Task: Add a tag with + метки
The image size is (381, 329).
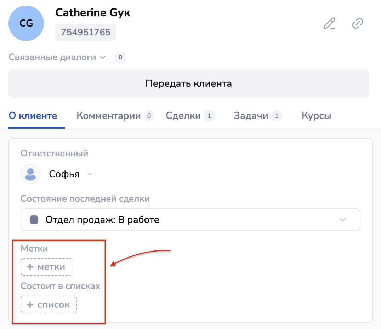Action: tap(46, 267)
